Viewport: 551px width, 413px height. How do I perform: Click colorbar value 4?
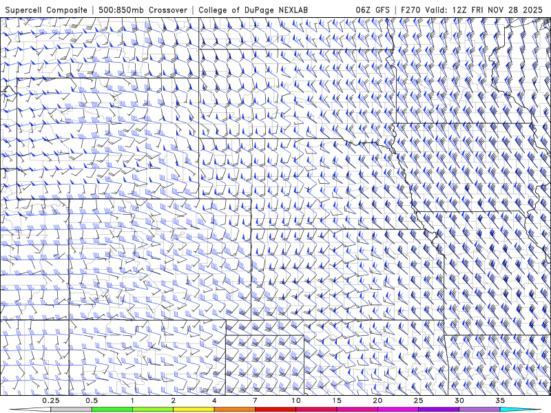214,401
